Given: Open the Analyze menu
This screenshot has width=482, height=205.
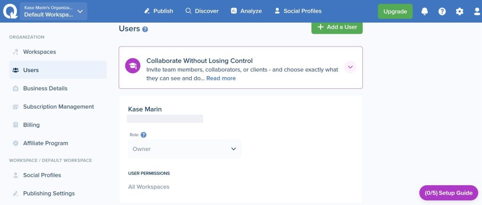Looking at the screenshot, I should coord(246,11).
